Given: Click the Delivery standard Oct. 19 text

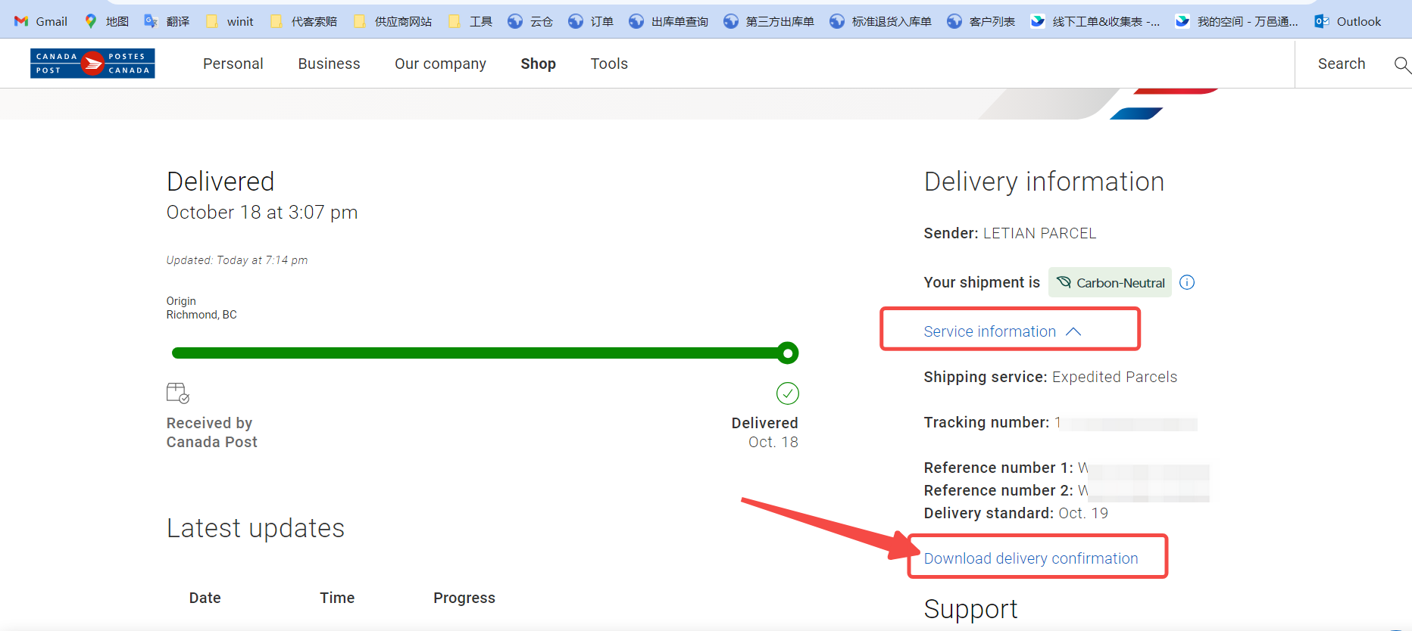Looking at the screenshot, I should tap(1016, 513).
